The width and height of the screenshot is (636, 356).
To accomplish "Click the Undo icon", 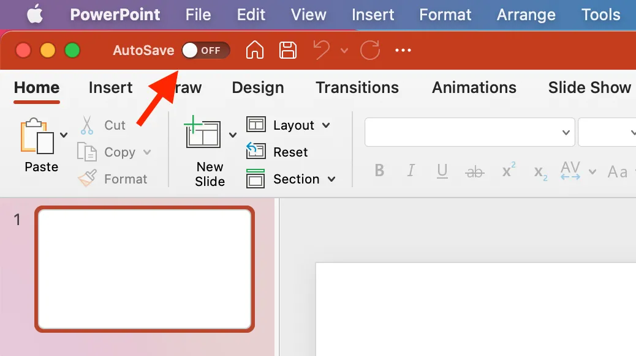I will coord(320,50).
